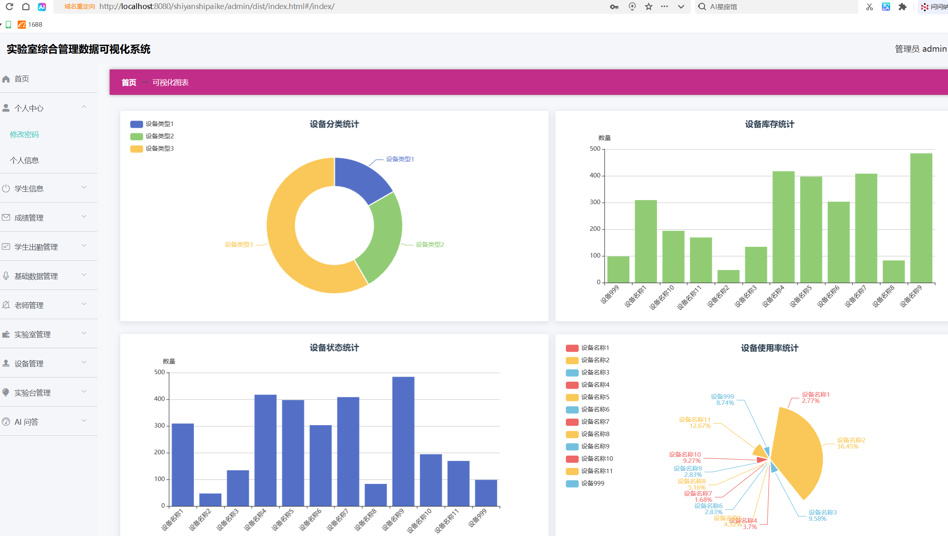The image size is (948, 536).
Task: Click the house icon beside 首页
Action: 6,79
